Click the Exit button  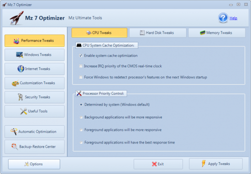click(158, 164)
